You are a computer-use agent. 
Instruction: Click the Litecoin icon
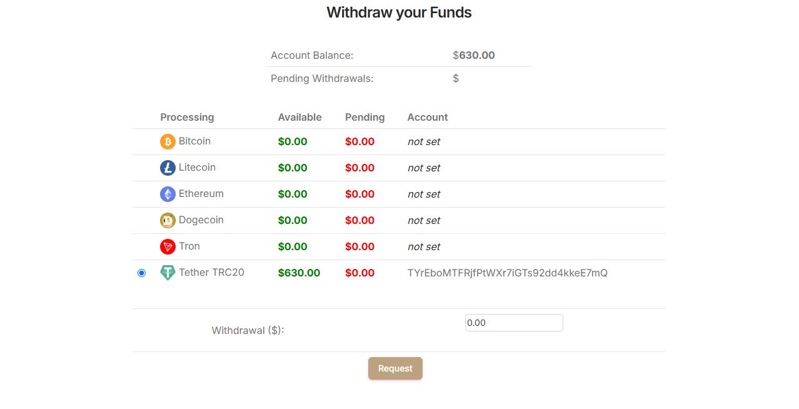167,168
